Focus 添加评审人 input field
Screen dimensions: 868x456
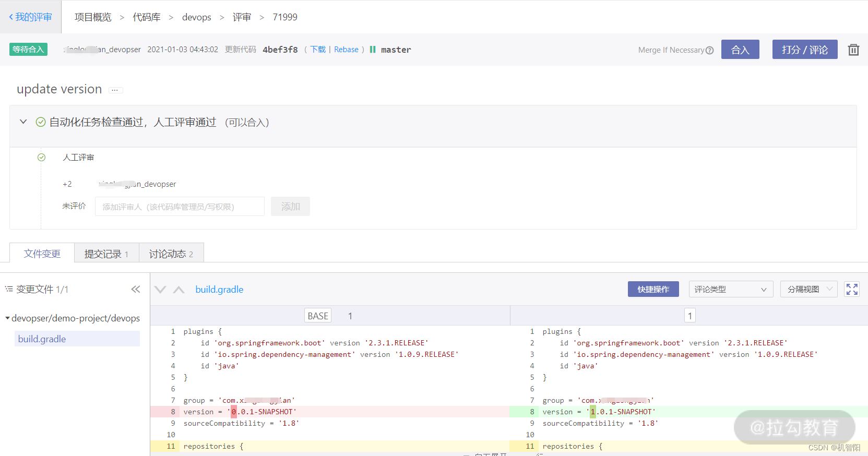pyautogui.click(x=180, y=206)
